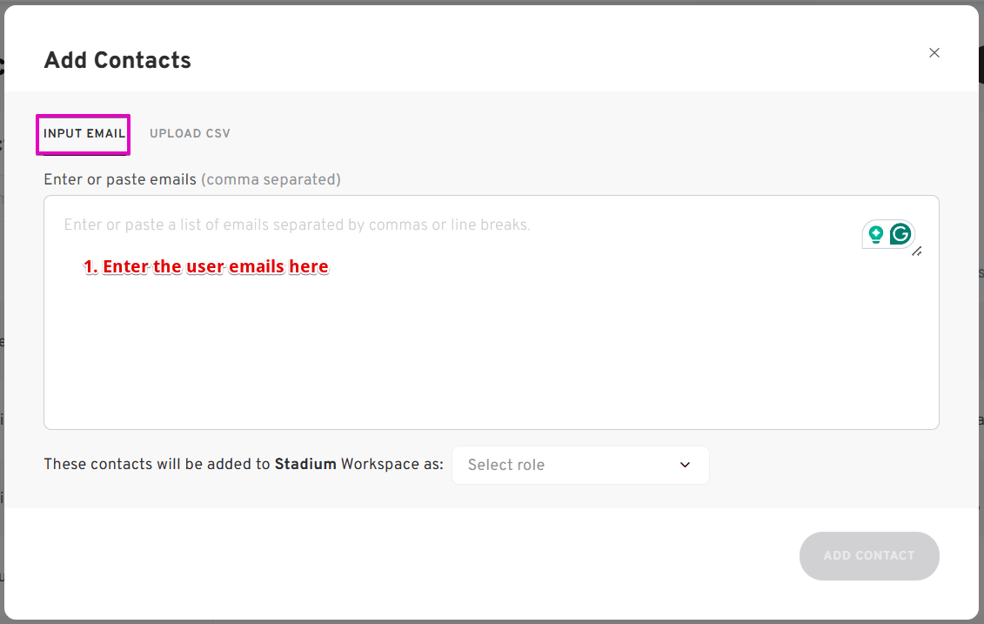Open the Select role dropdown
The height and width of the screenshot is (624, 984).
[x=580, y=466]
